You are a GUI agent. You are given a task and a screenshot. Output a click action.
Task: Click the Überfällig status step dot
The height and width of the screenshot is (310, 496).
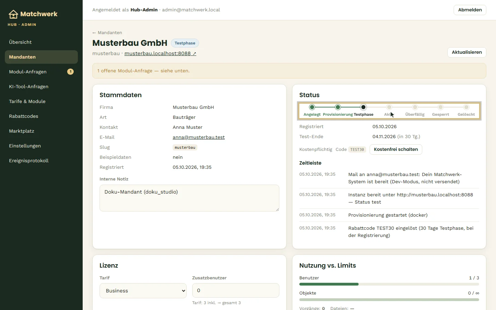(x=415, y=107)
